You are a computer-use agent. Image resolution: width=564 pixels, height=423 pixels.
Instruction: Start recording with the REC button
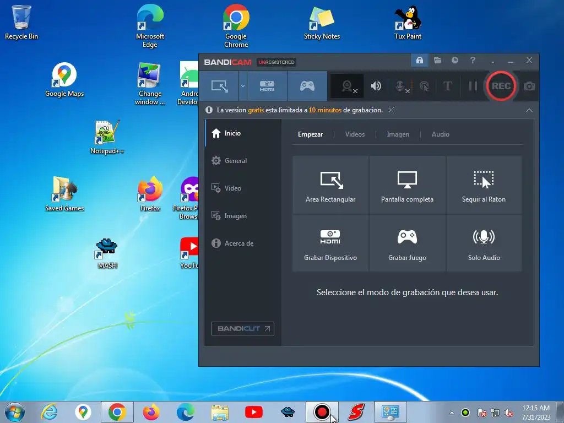501,86
